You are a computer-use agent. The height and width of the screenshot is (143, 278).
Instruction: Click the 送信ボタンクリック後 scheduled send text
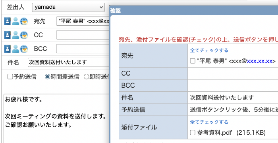click(234, 110)
